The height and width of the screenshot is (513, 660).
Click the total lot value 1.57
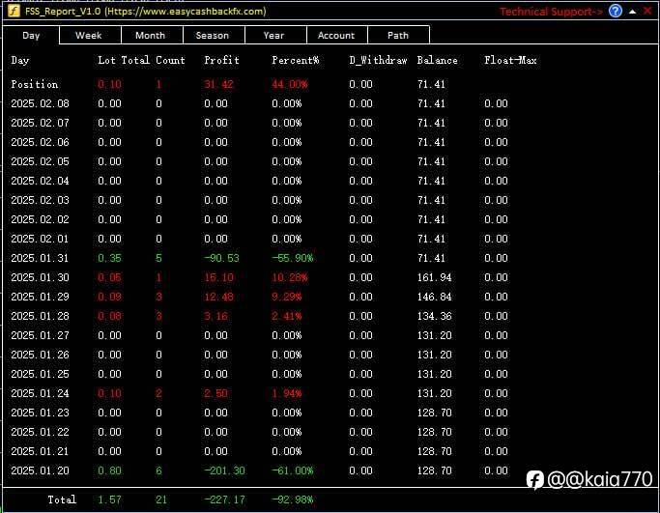(109, 499)
